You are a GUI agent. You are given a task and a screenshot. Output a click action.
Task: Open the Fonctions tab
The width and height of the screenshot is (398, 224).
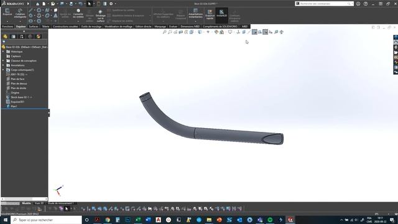7,26
